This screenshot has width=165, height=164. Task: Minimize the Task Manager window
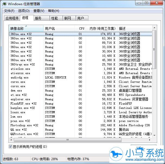(x=139, y=3)
